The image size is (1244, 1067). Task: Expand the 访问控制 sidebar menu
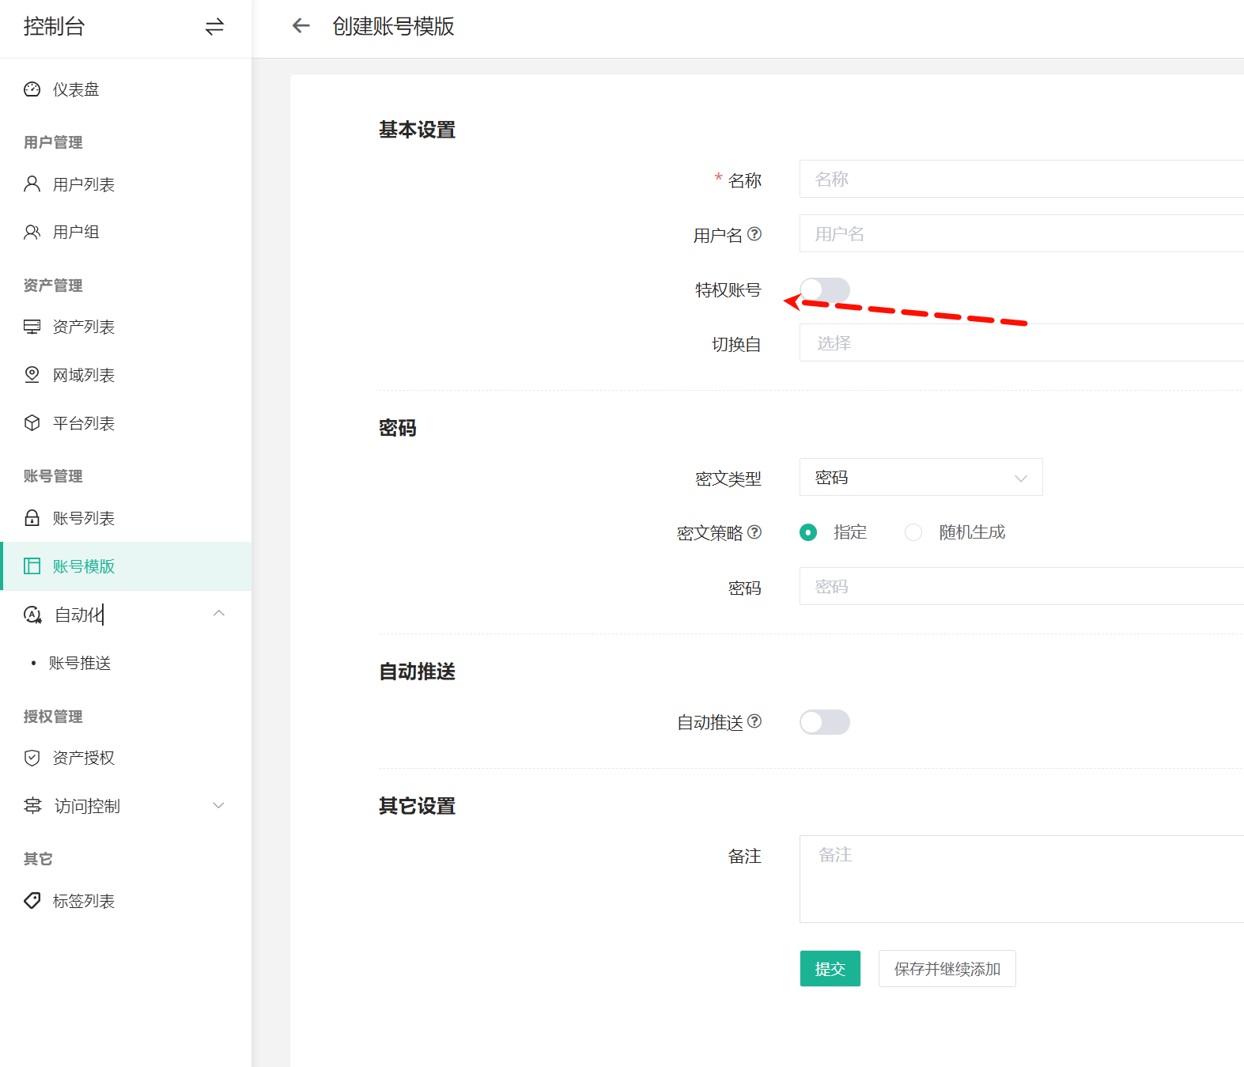point(219,806)
